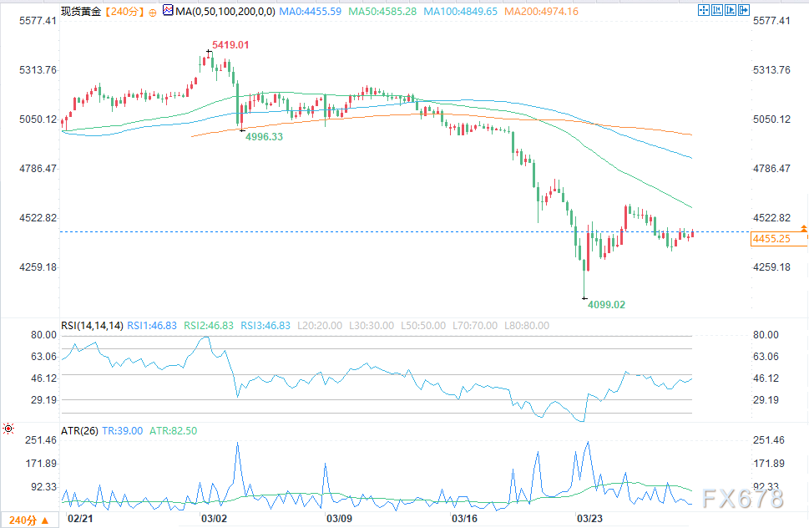Click the MA100:4849.65 legend value
The image size is (809, 528).
(x=460, y=12)
